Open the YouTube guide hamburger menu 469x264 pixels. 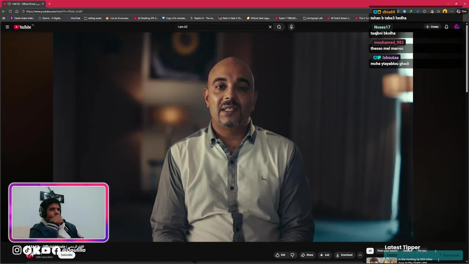click(x=7, y=27)
